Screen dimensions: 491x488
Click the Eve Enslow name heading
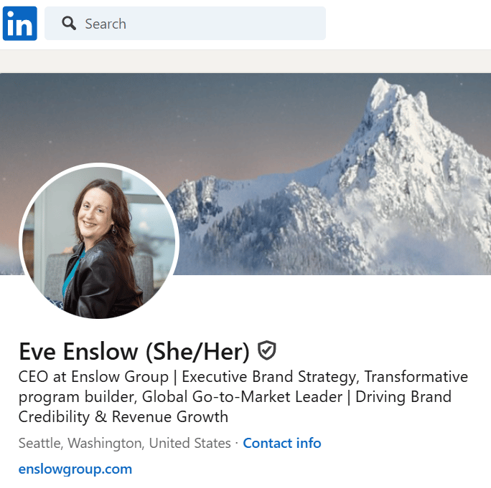[x=78, y=351]
